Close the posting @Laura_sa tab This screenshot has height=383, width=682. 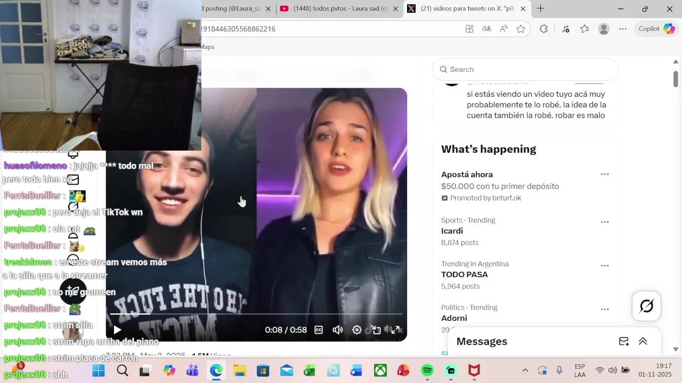click(x=268, y=9)
